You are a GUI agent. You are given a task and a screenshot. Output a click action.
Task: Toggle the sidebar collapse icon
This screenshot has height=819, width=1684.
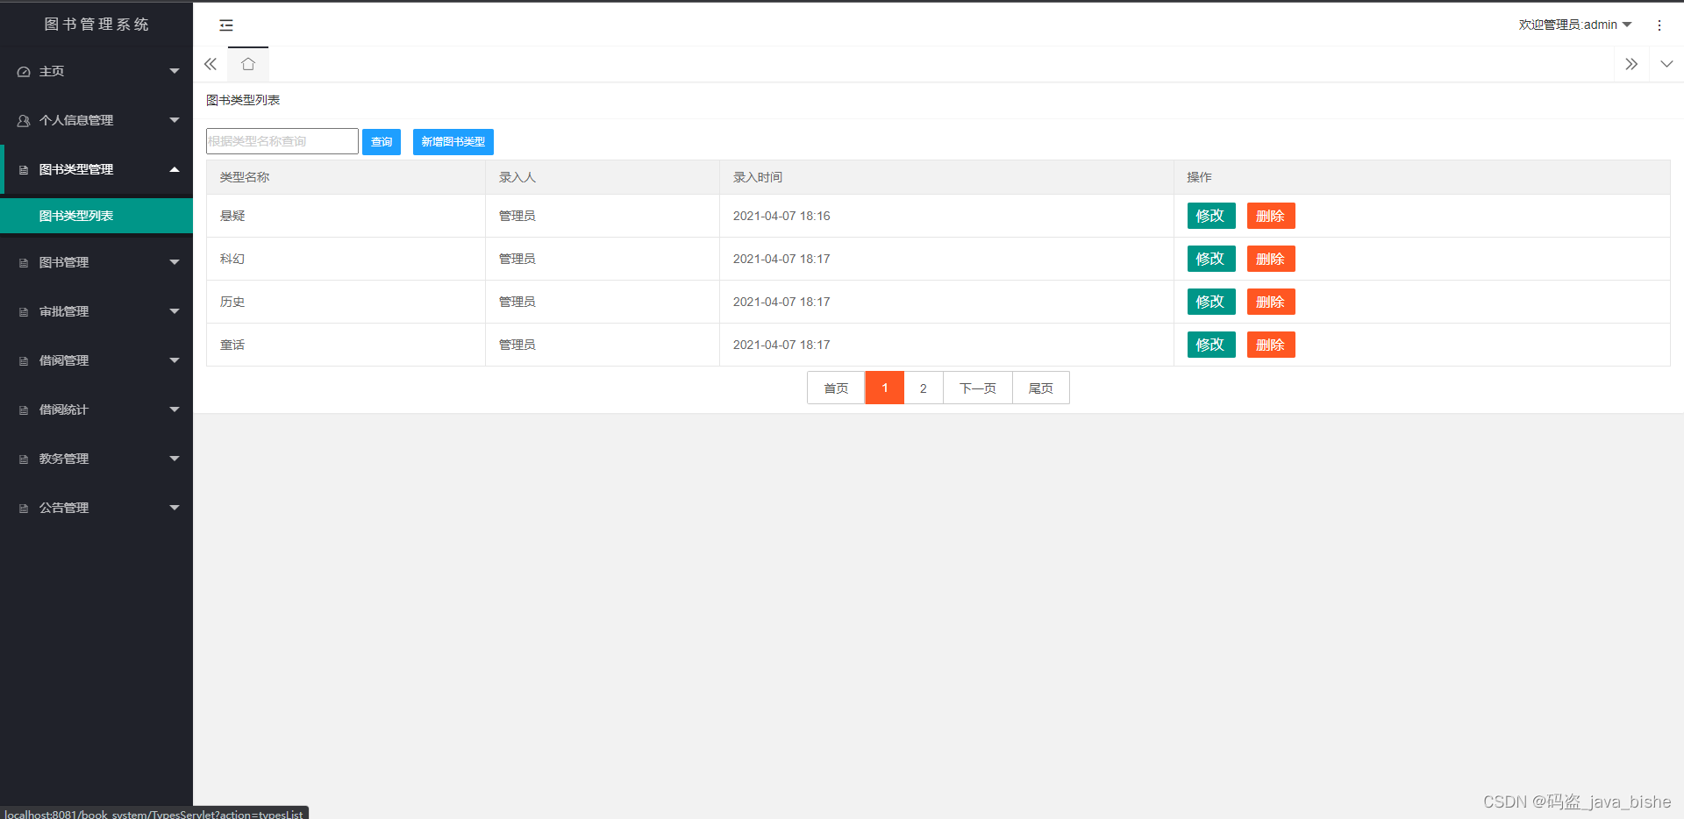click(x=226, y=25)
